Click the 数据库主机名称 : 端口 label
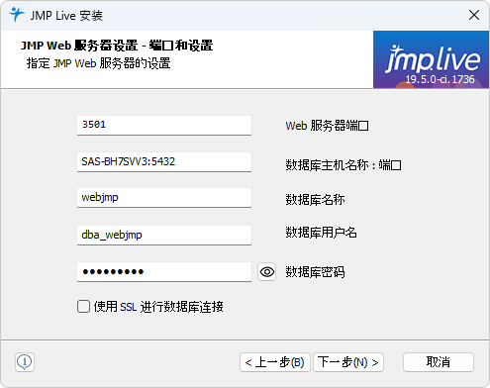The height and width of the screenshot is (388, 490). click(x=343, y=164)
